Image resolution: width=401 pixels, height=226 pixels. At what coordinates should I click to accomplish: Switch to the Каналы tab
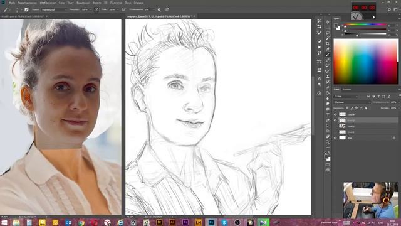347,89
